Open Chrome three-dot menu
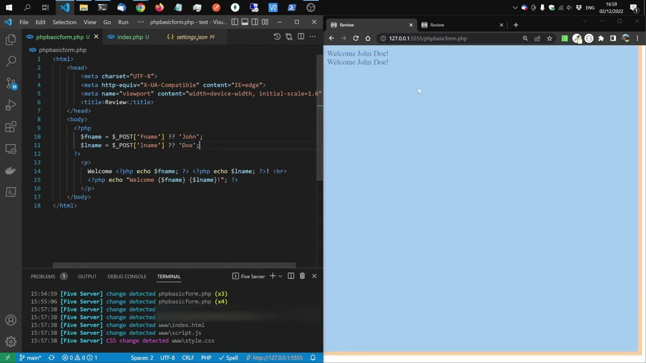Image resolution: width=646 pixels, height=363 pixels. 637,38
